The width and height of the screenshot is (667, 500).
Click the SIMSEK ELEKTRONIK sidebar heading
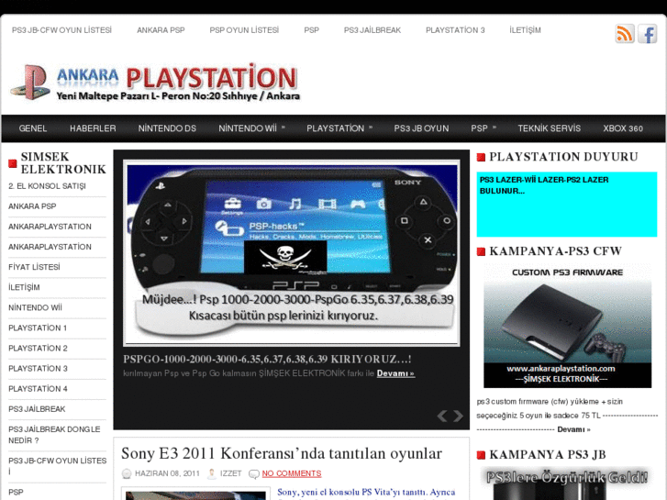(x=63, y=163)
